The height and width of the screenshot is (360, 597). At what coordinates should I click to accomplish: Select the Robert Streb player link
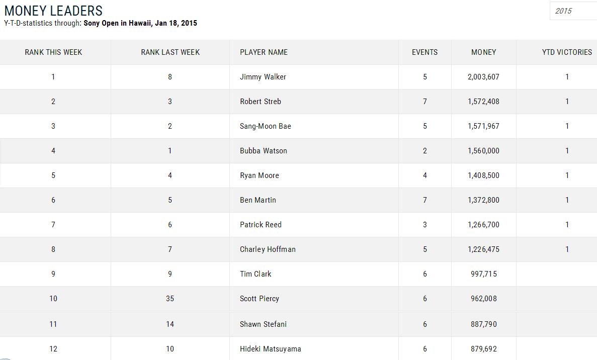[261, 102]
